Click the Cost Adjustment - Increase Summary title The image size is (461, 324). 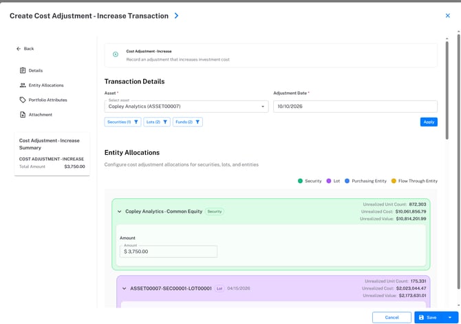pos(50,144)
